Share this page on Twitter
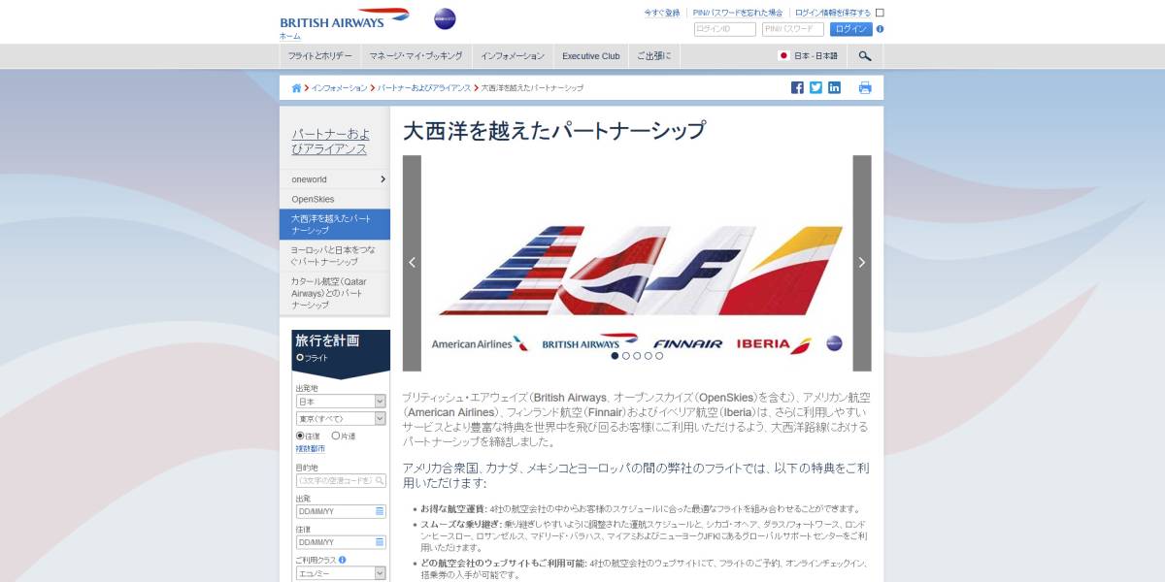Screen dimensions: 1165x582 pyautogui.click(x=815, y=87)
